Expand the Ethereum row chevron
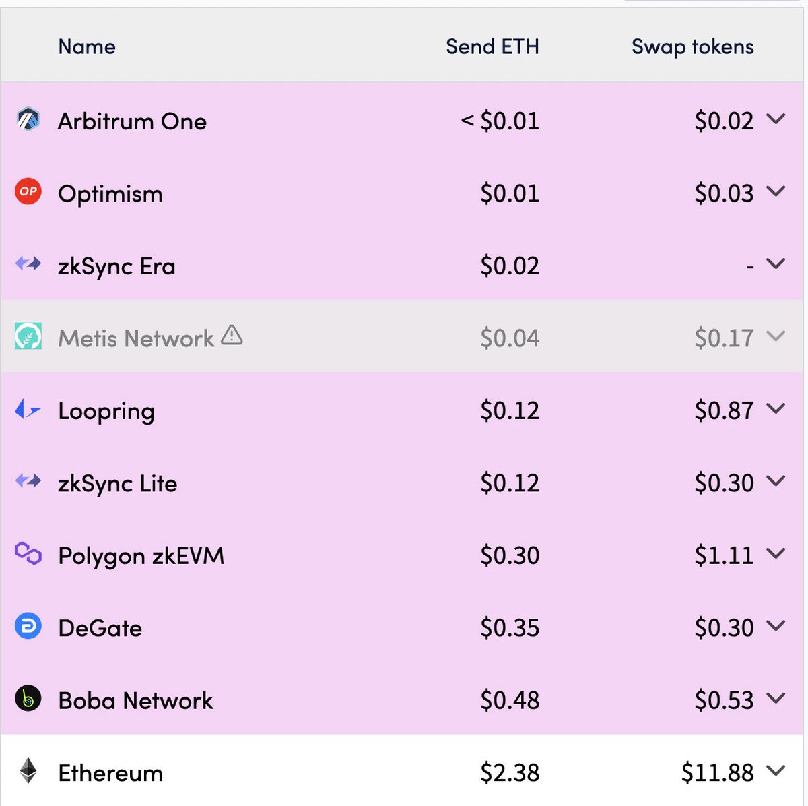 click(776, 770)
